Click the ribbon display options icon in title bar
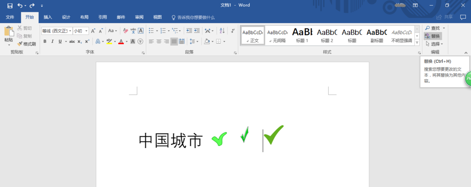The image size is (471, 187). (415, 5)
